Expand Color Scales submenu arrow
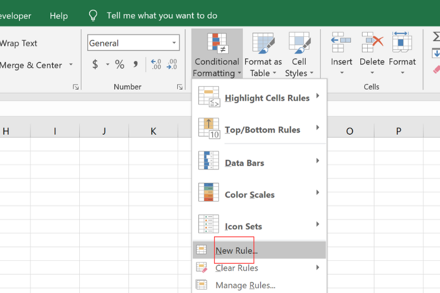The image size is (440, 293). pyautogui.click(x=317, y=192)
